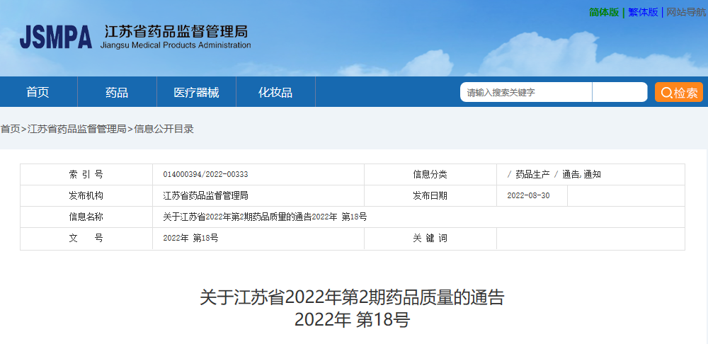
Task: Click the orange 检索 search button
Action: pos(679,92)
